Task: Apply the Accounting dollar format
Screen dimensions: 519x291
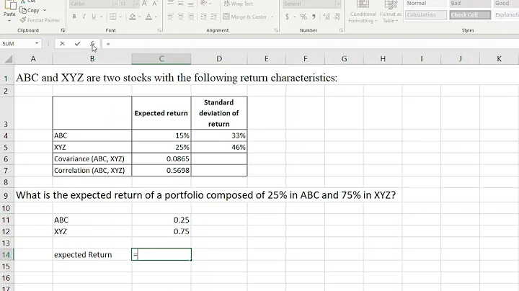Action: click(287, 17)
